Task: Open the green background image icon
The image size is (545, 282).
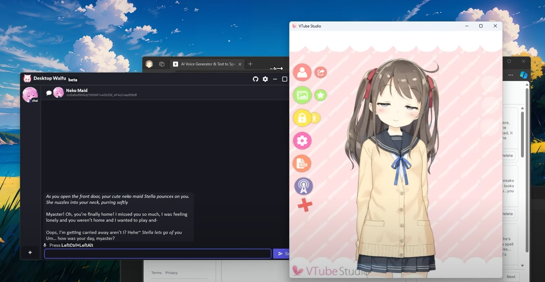Action: point(302,95)
